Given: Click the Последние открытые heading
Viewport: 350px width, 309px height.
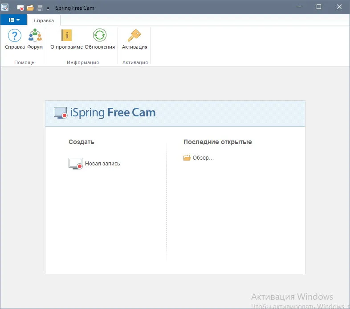Looking at the screenshot, I should pos(217,142).
